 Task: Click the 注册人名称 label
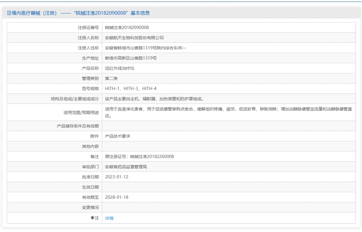[x=88, y=38]
